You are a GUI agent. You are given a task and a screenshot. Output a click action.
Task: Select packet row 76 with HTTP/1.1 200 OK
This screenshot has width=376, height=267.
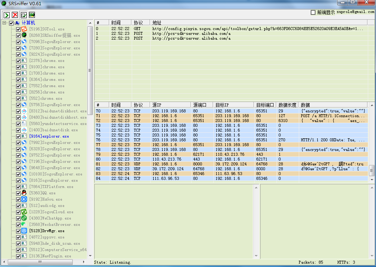tap(231, 140)
